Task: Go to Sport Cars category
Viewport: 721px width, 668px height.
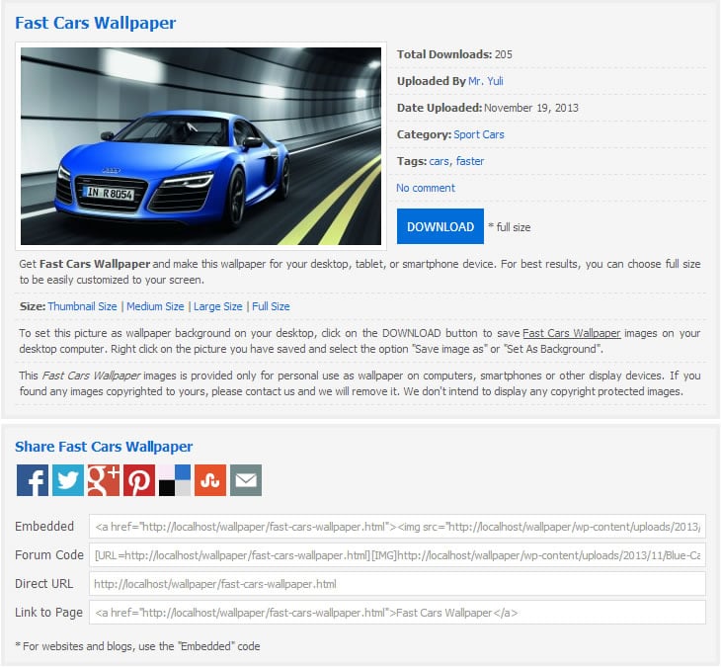Action: pyautogui.click(x=478, y=134)
